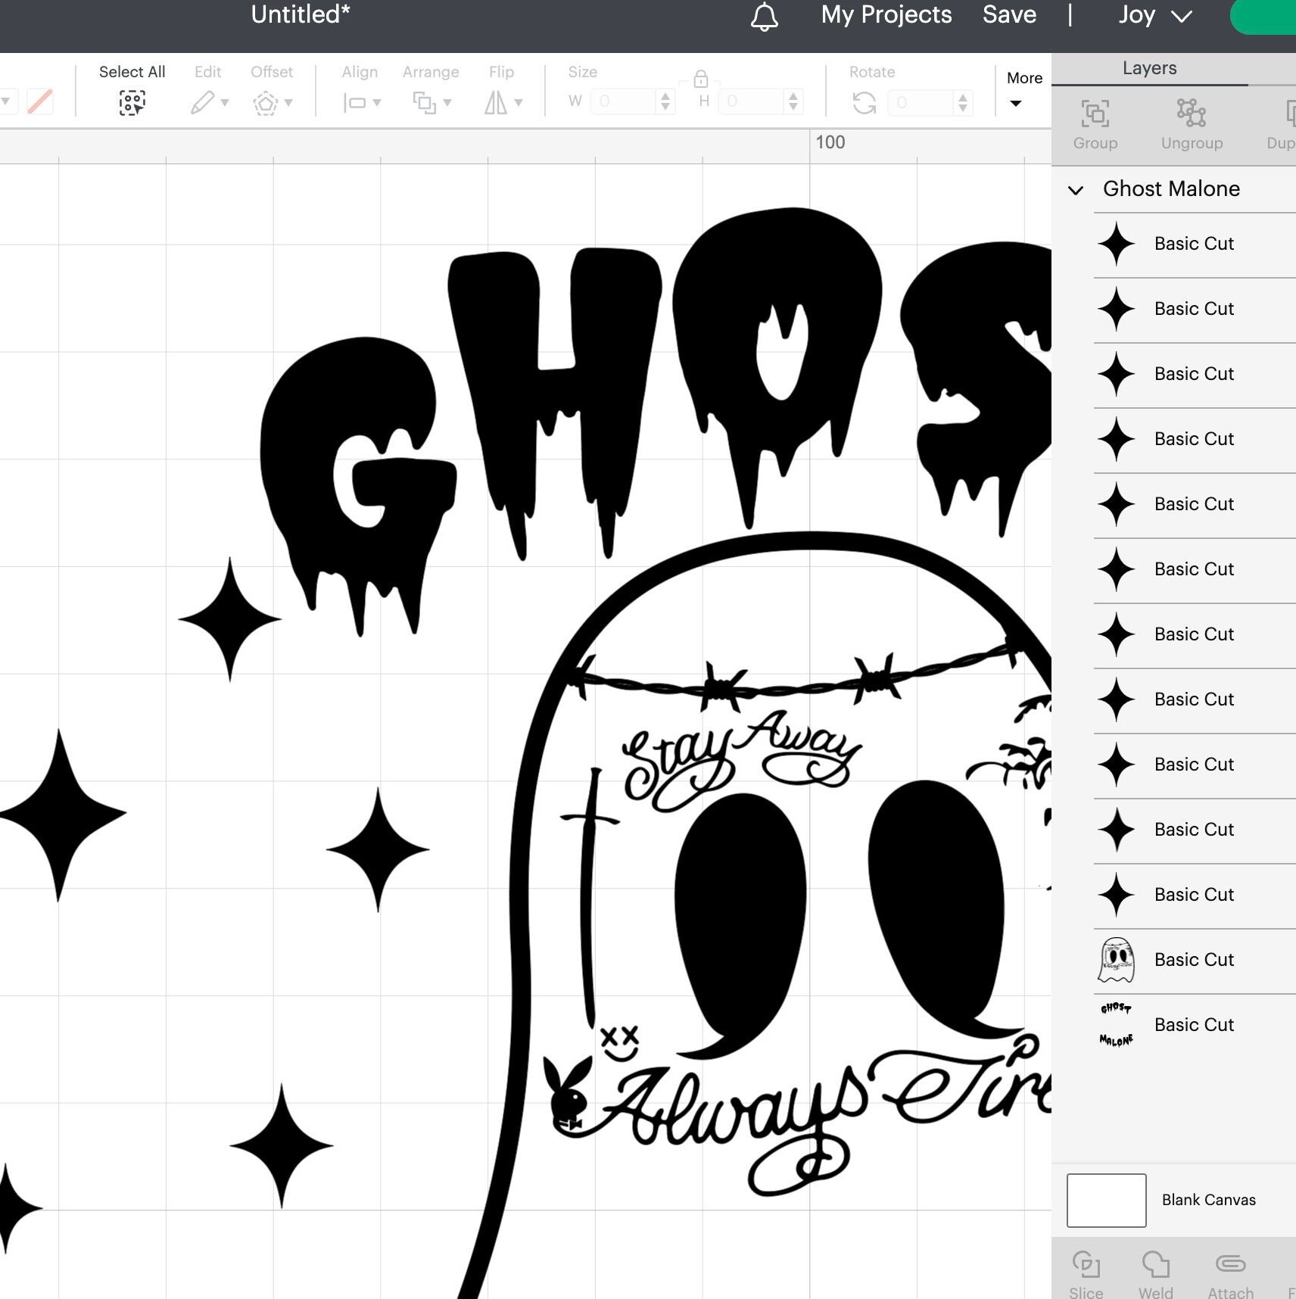Click Save in the header
Viewport: 1296px width, 1299px height.
coord(1009,15)
